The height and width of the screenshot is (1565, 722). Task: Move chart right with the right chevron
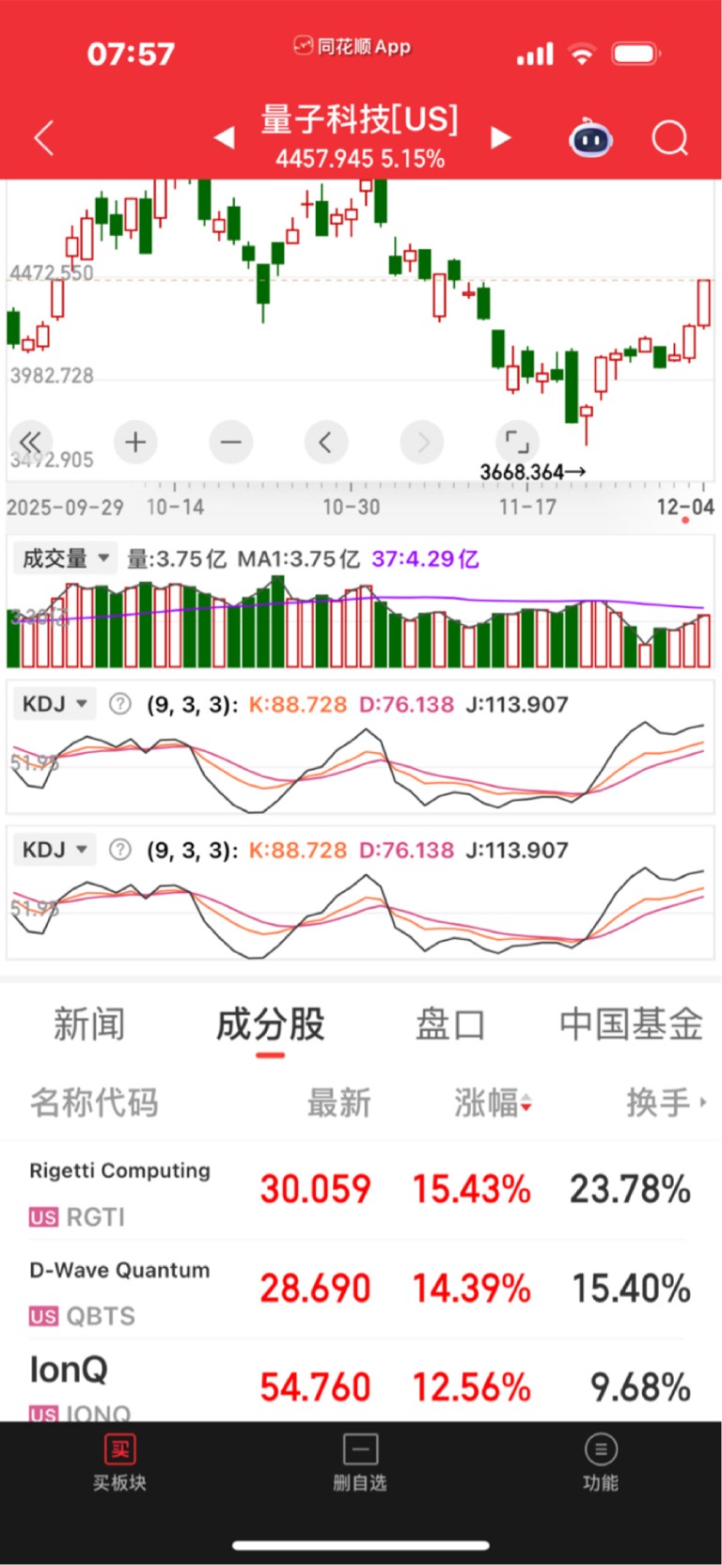click(422, 442)
